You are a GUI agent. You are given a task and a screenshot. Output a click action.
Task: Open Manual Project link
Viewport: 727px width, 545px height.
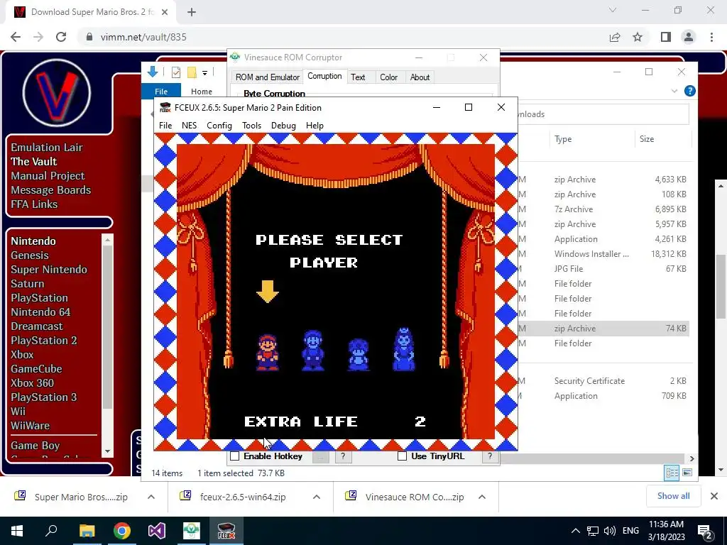(x=48, y=176)
